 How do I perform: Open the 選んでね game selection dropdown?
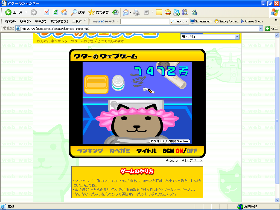coord(210,37)
